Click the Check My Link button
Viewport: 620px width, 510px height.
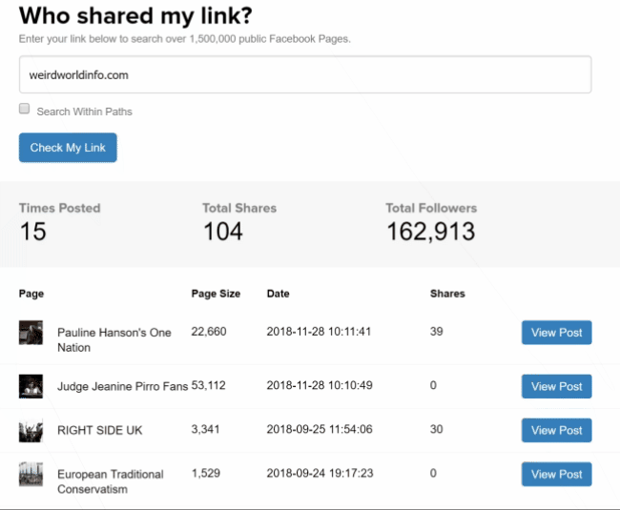tap(68, 148)
